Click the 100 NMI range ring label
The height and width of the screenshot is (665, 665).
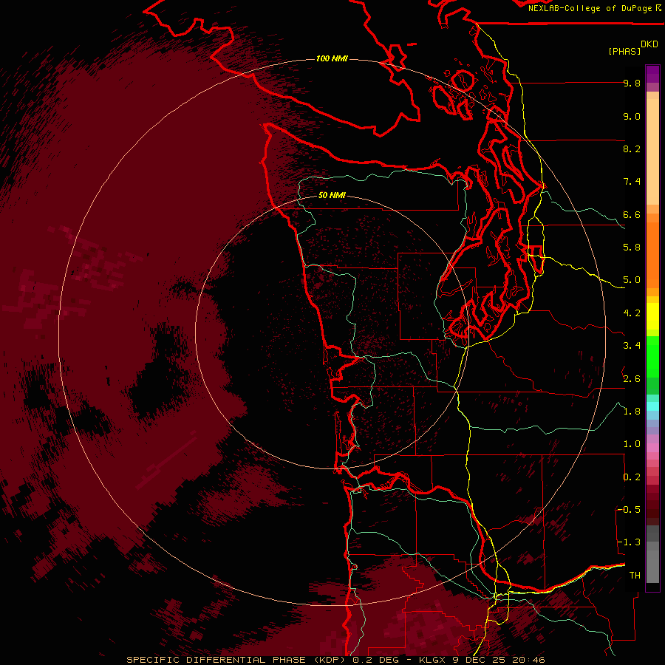(332, 58)
